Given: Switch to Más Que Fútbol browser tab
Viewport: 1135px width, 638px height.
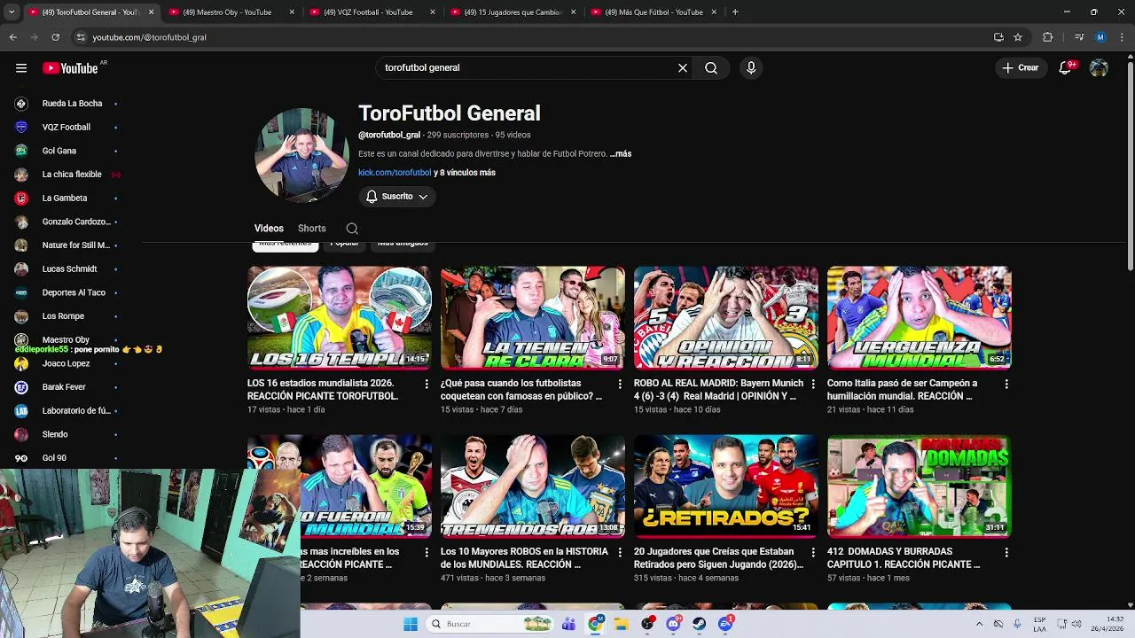Looking at the screenshot, I should 654,12.
